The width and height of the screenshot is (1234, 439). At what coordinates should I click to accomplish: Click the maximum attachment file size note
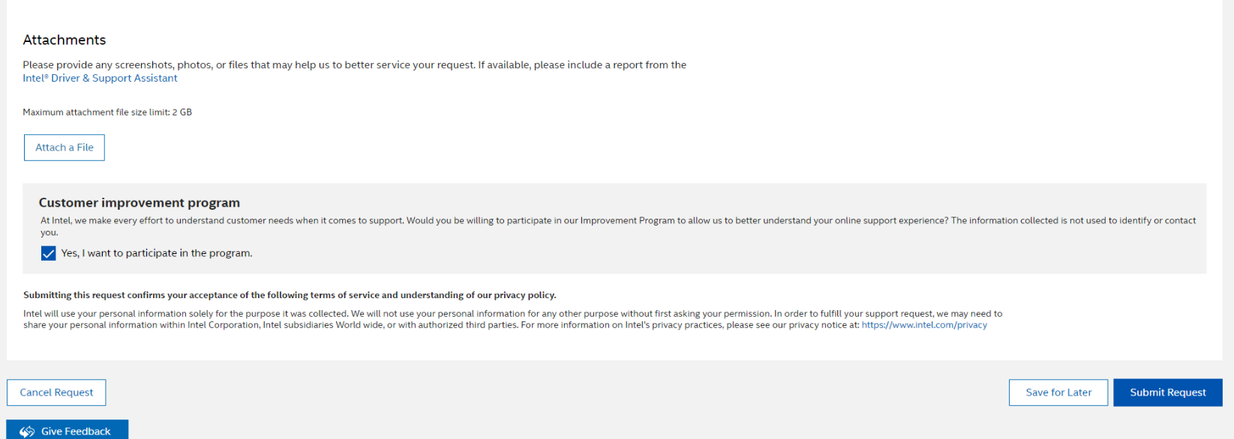[107, 112]
